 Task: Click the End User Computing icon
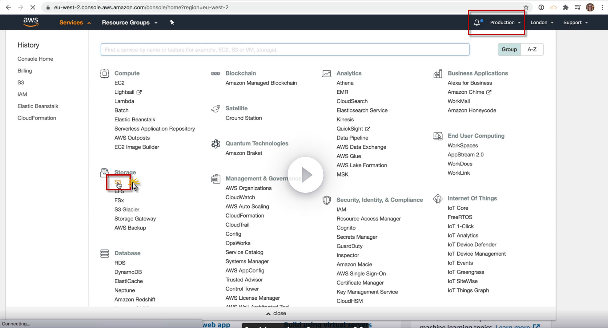tap(438, 136)
